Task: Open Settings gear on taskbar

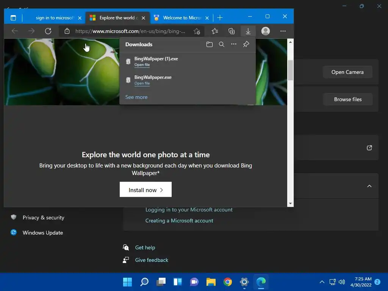Action: [244, 282]
